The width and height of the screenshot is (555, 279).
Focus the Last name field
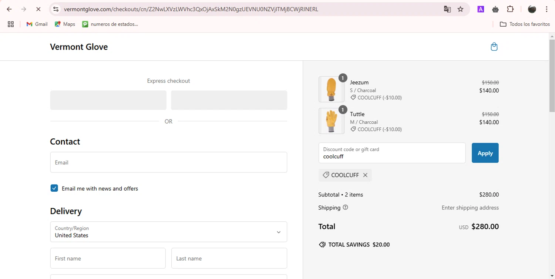229,258
